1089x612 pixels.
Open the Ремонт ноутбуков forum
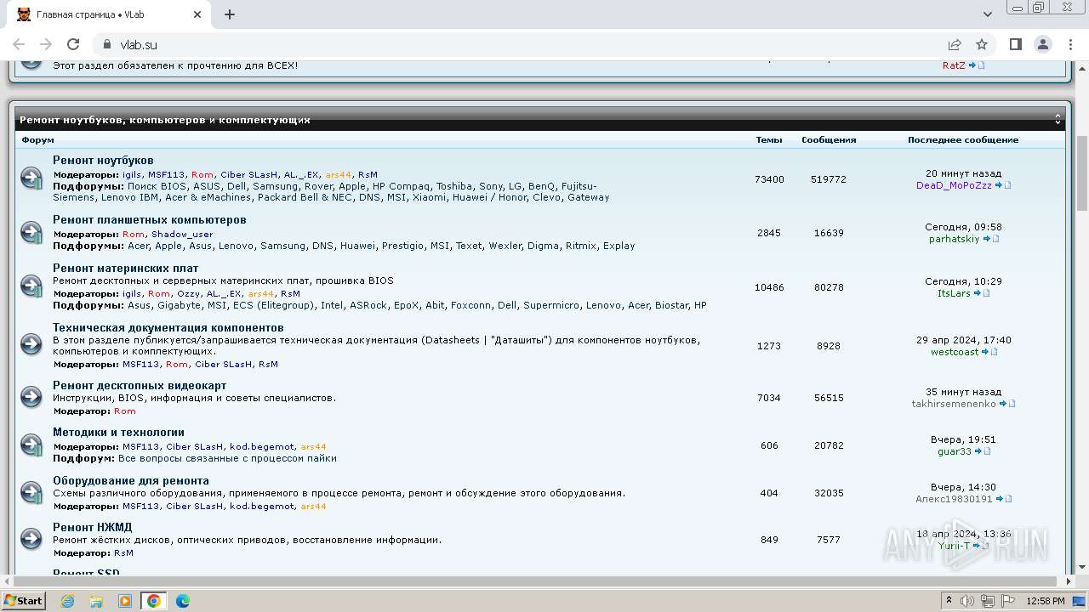point(103,161)
